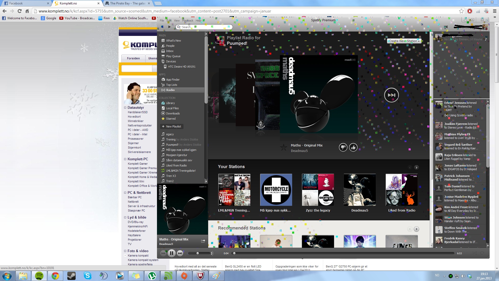Give thumbs up to Maths track

[353, 148]
